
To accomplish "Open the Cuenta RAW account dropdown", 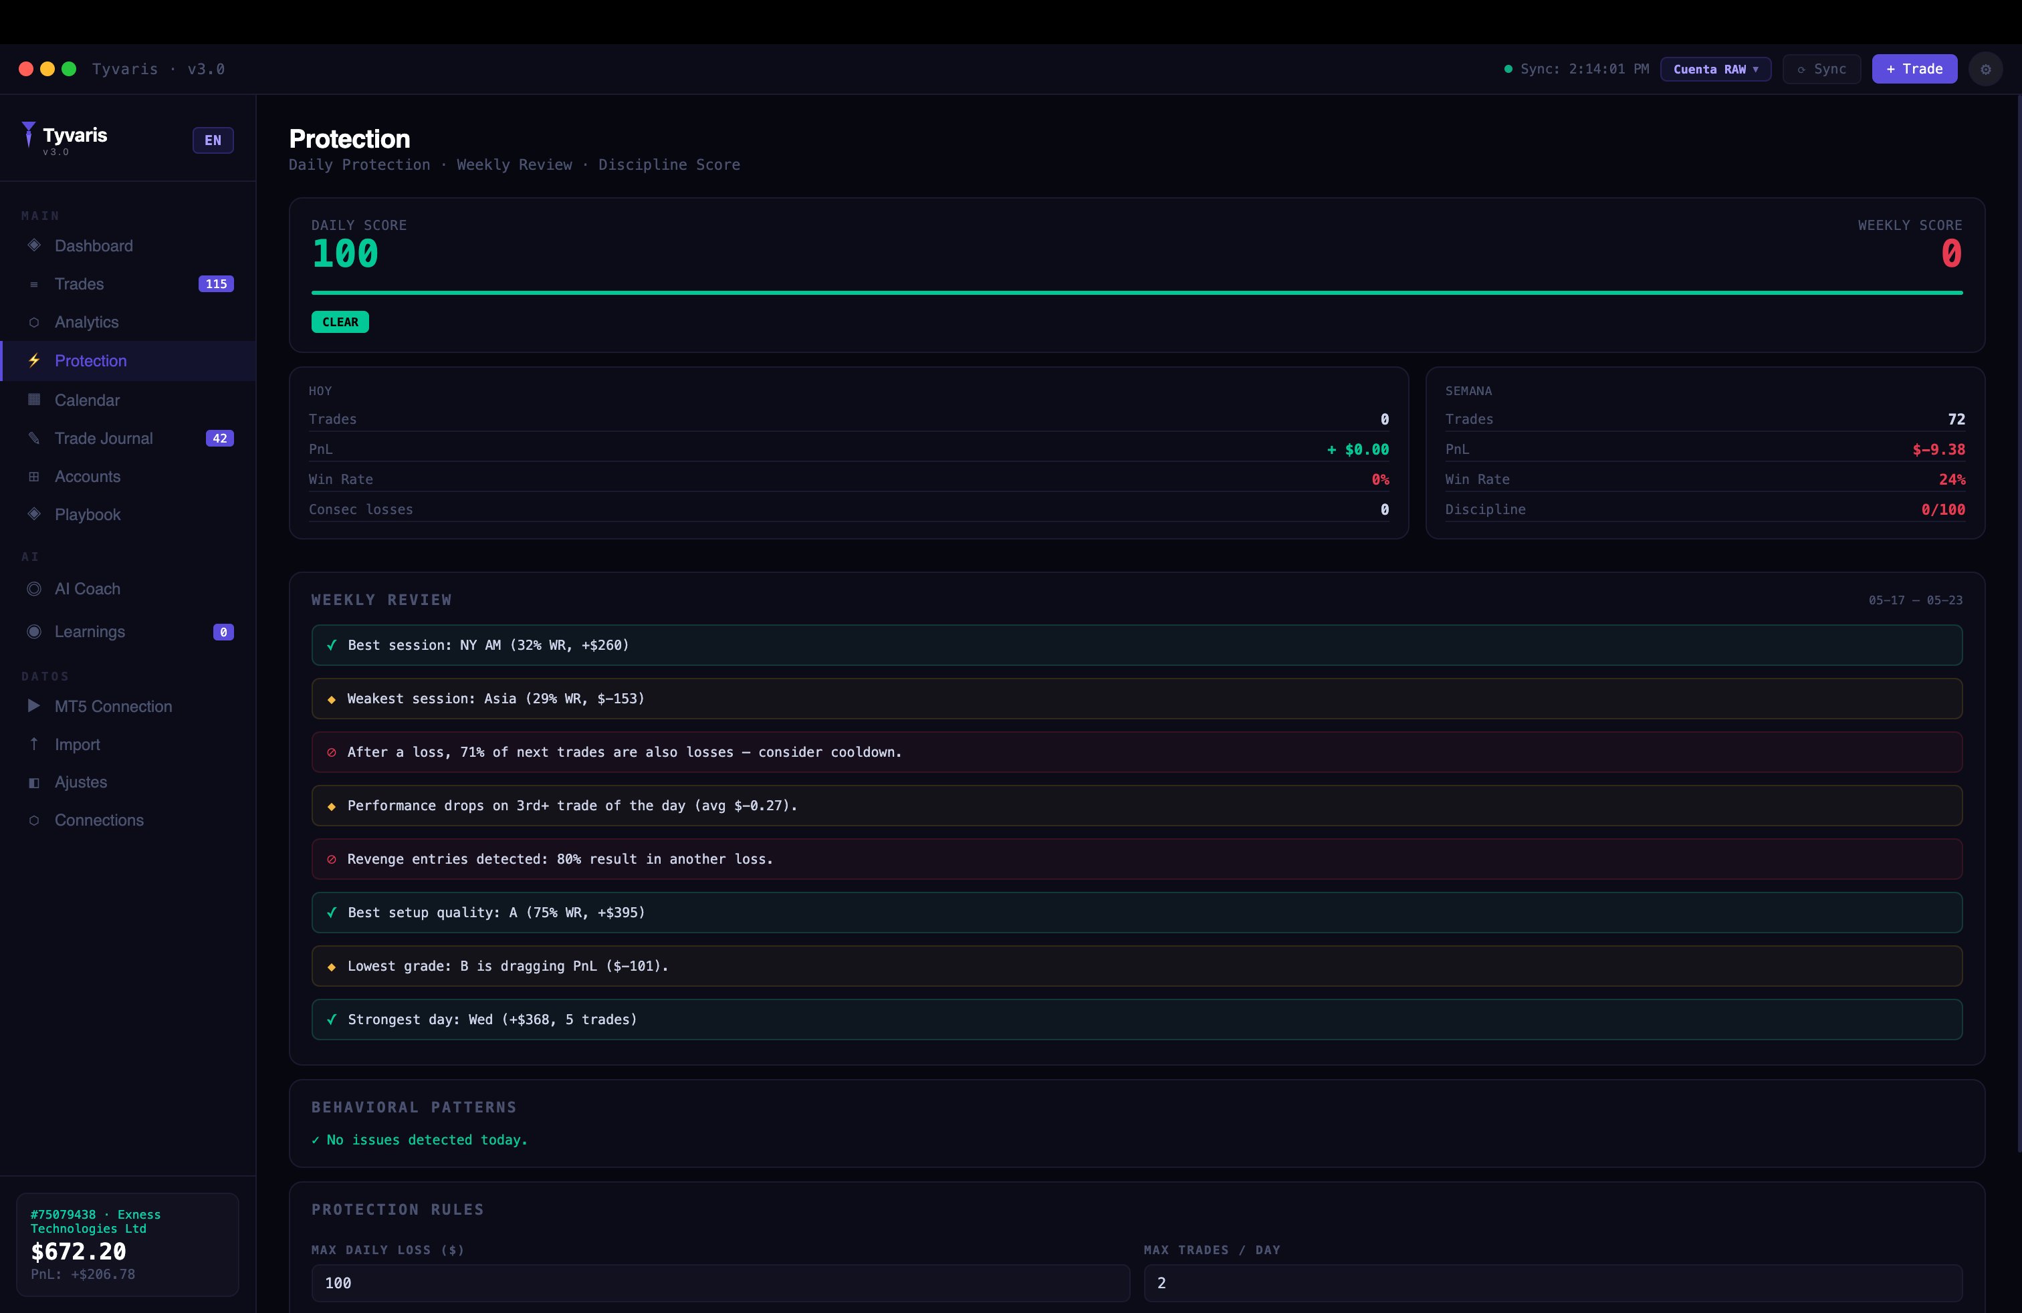I will [1715, 69].
